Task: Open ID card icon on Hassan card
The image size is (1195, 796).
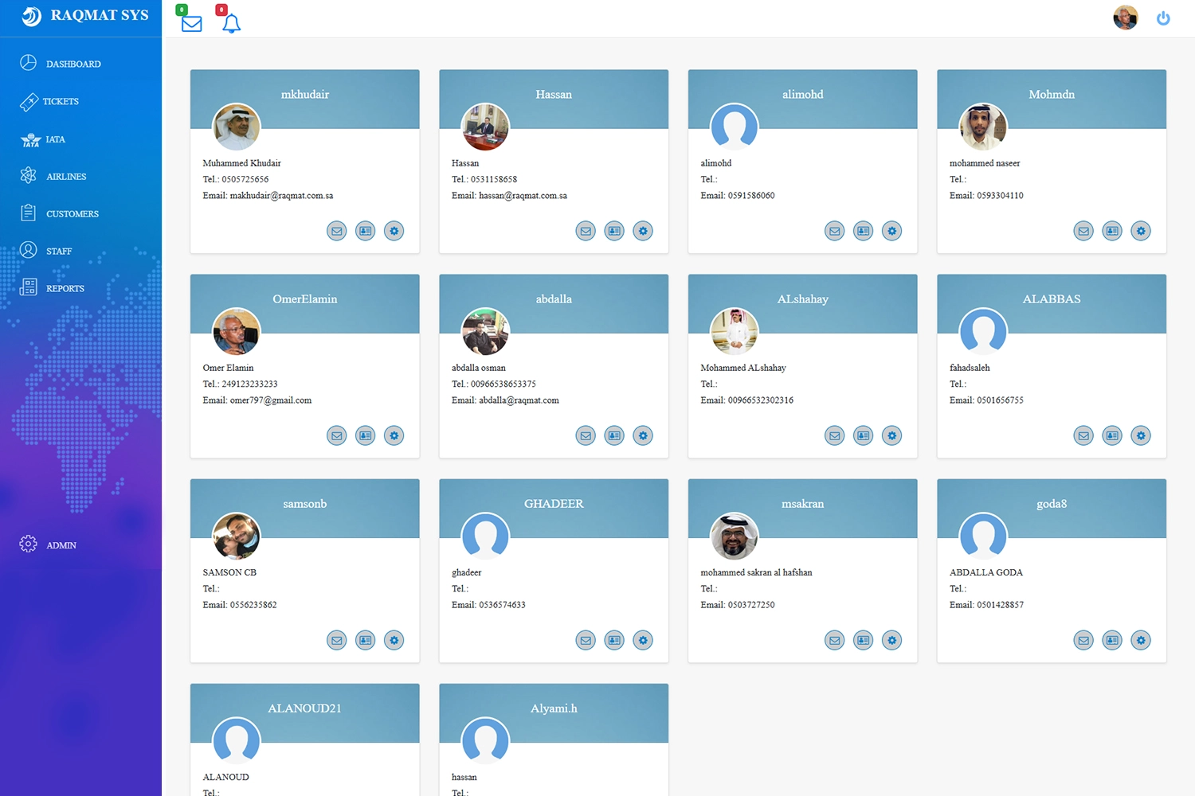Action: pyautogui.click(x=614, y=231)
